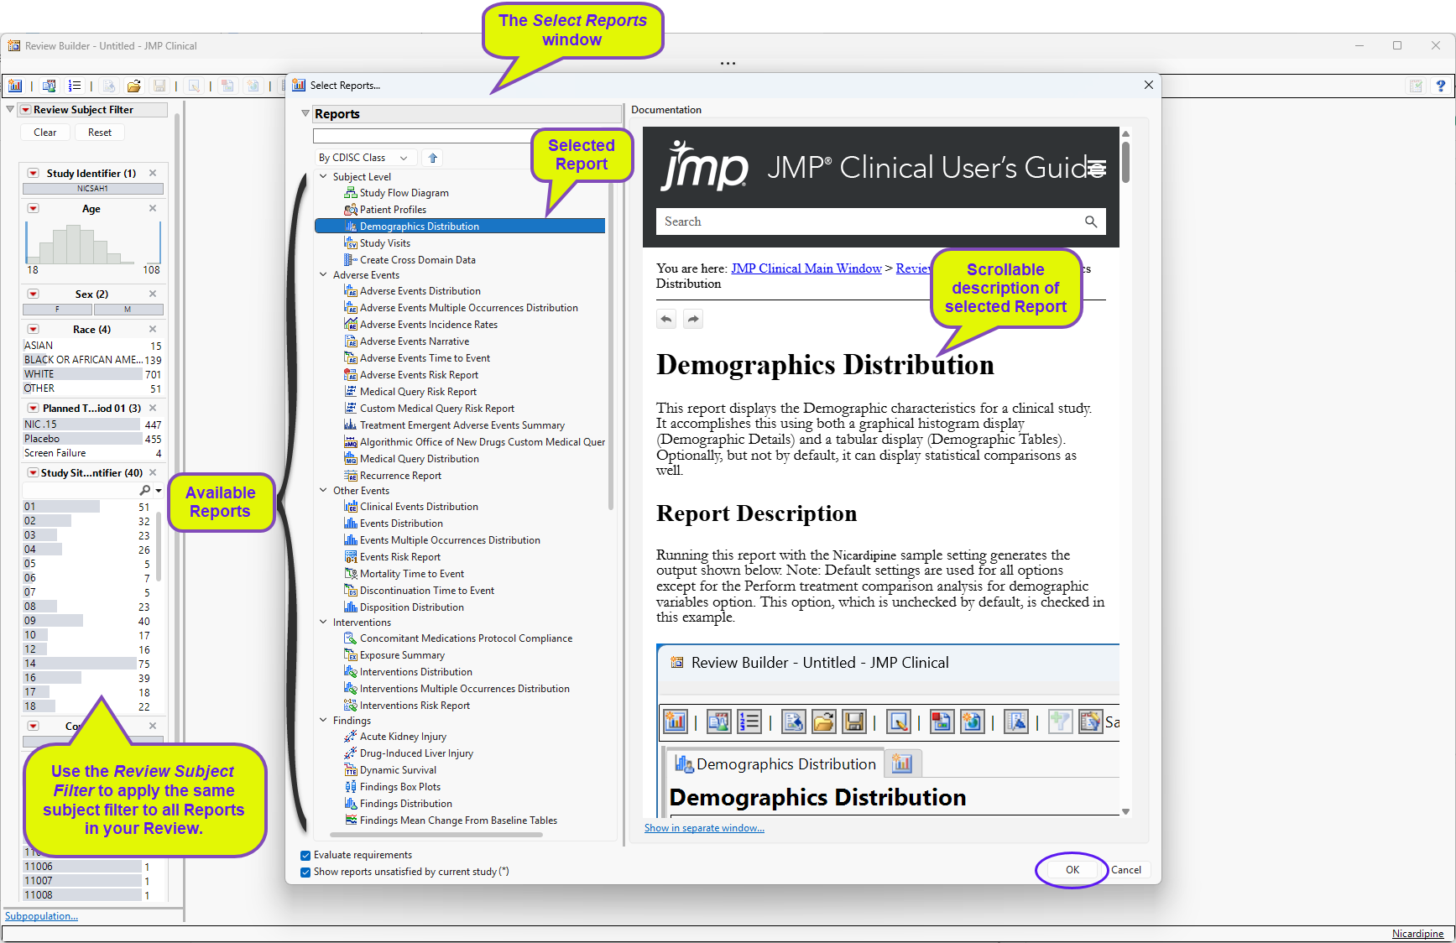Click the help question mark icon in Review Builder
The image size is (1456, 943).
point(1440,86)
